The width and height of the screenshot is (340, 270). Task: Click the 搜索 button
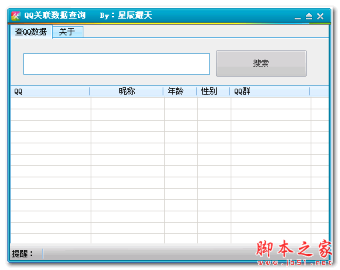coord(261,63)
